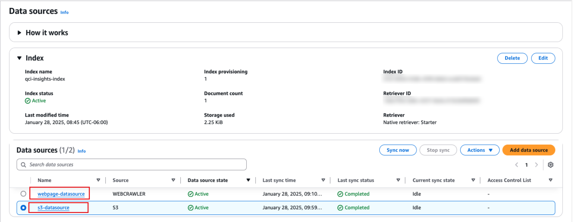
Task: Click the Delete index button
Action: [512, 58]
